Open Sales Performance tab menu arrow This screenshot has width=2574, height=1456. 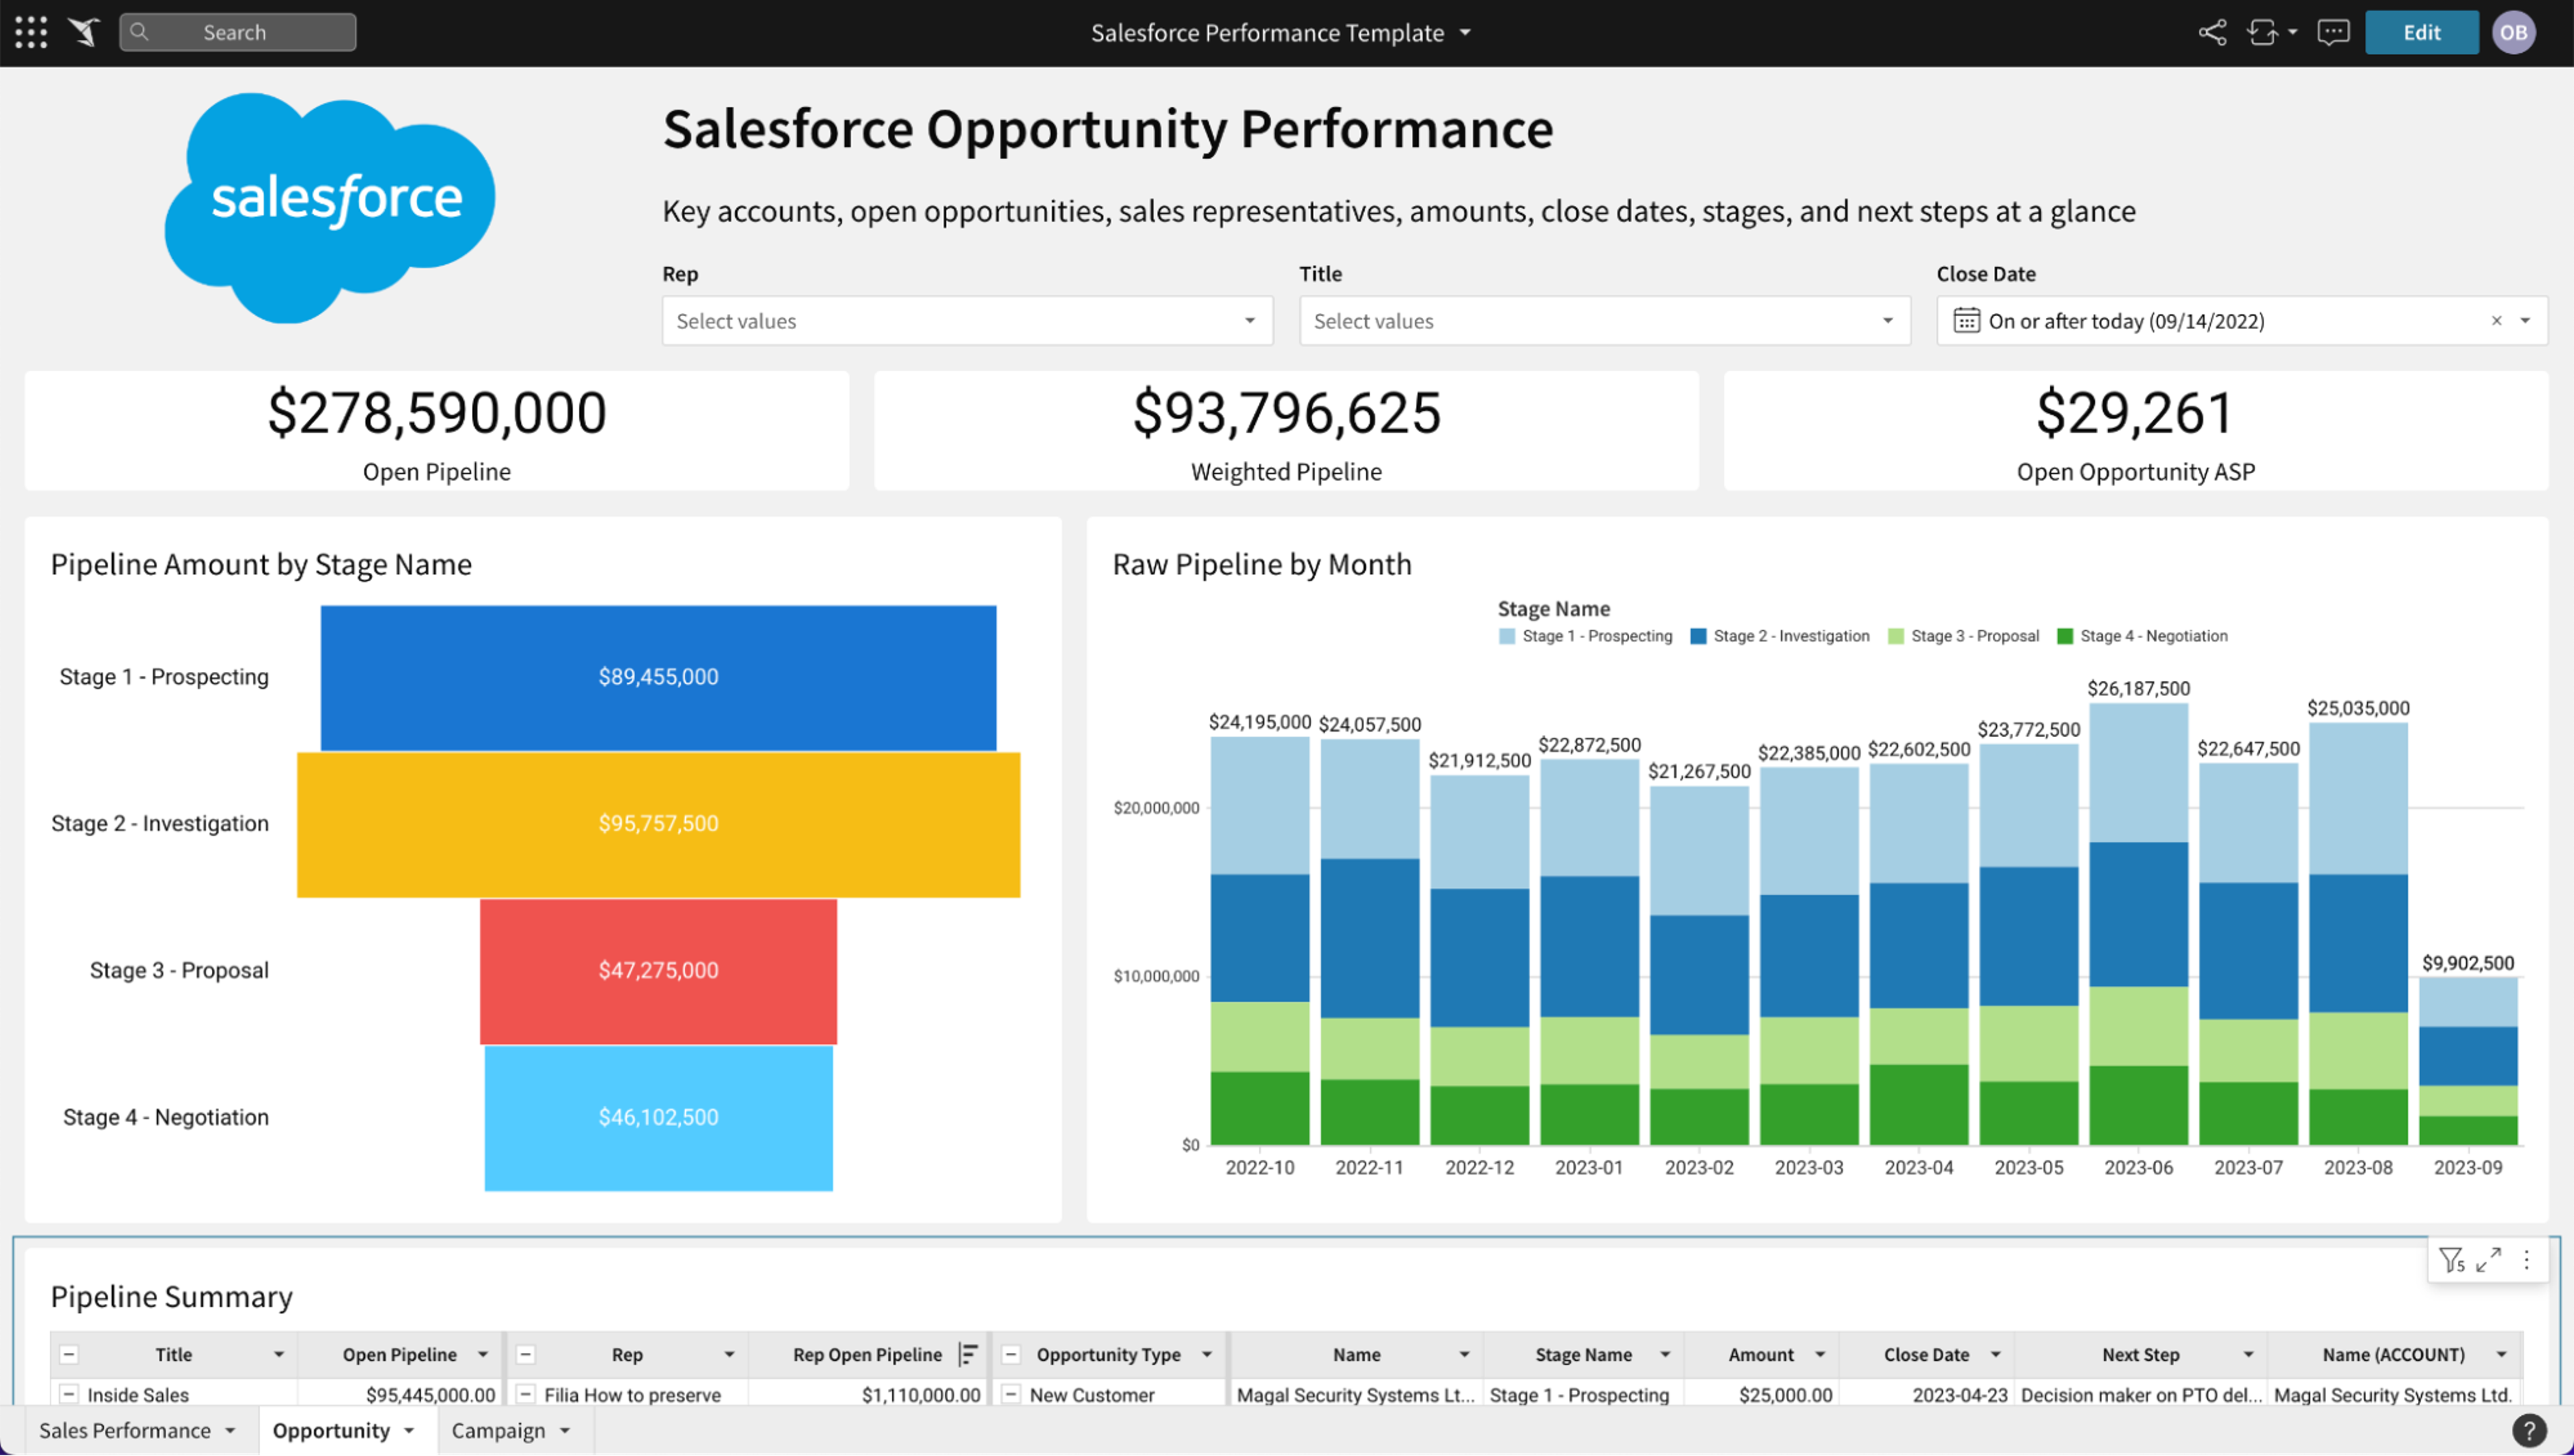click(230, 1431)
